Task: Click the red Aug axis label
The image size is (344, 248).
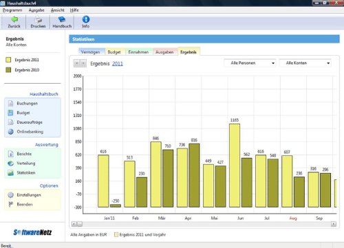Action: 293,218
